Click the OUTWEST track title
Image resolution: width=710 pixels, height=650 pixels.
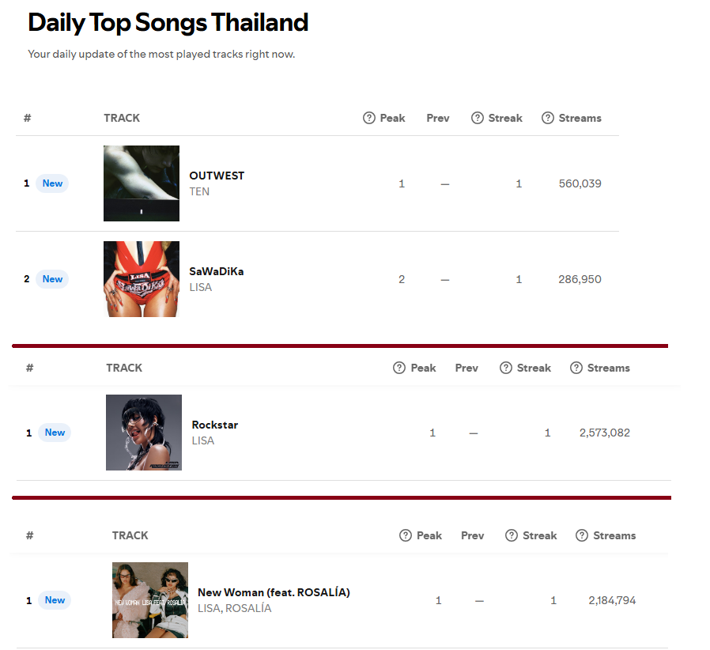pyautogui.click(x=217, y=176)
